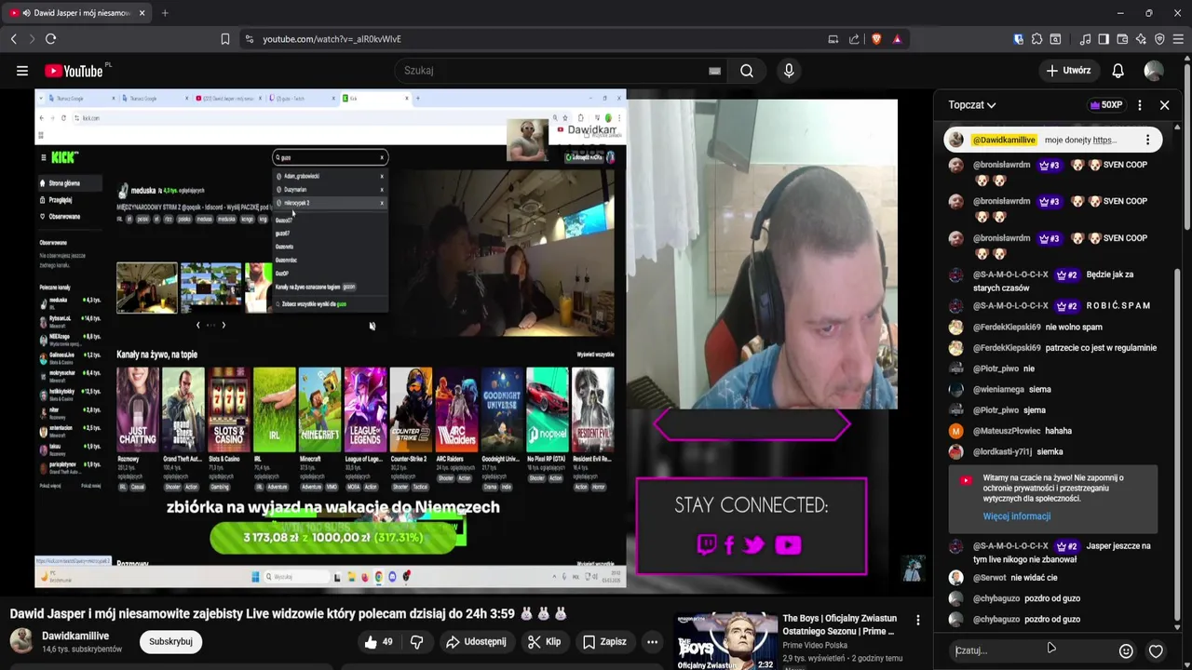Click user @FerdekKiepski69 'nie wolno spam' message
The height and width of the screenshot is (670, 1192).
tap(1052, 328)
